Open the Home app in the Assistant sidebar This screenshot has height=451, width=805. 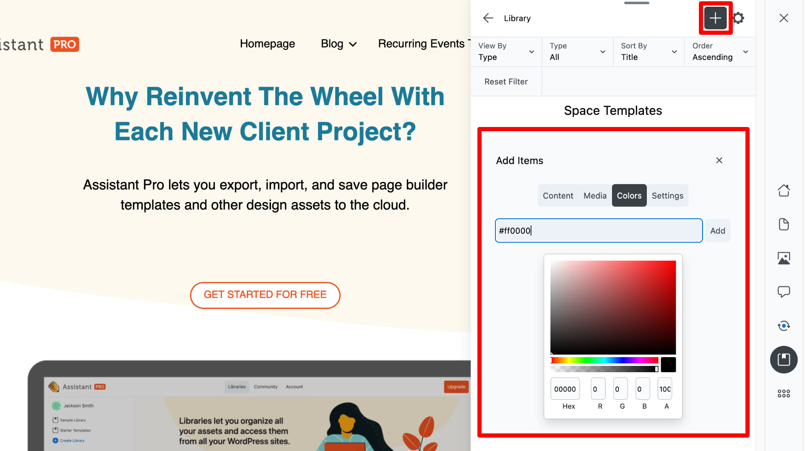784,190
